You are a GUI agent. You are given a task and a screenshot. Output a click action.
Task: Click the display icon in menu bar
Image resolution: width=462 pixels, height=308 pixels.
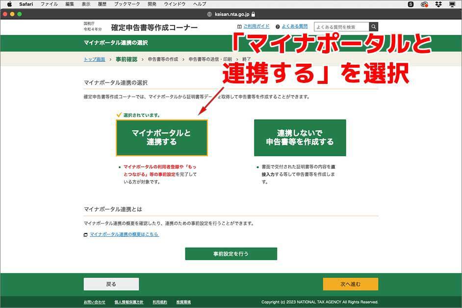[452, 4]
